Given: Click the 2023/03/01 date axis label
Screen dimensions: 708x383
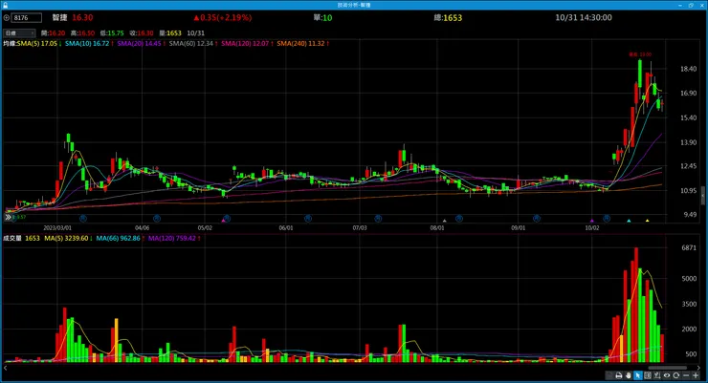Looking at the screenshot, I should [57, 228].
